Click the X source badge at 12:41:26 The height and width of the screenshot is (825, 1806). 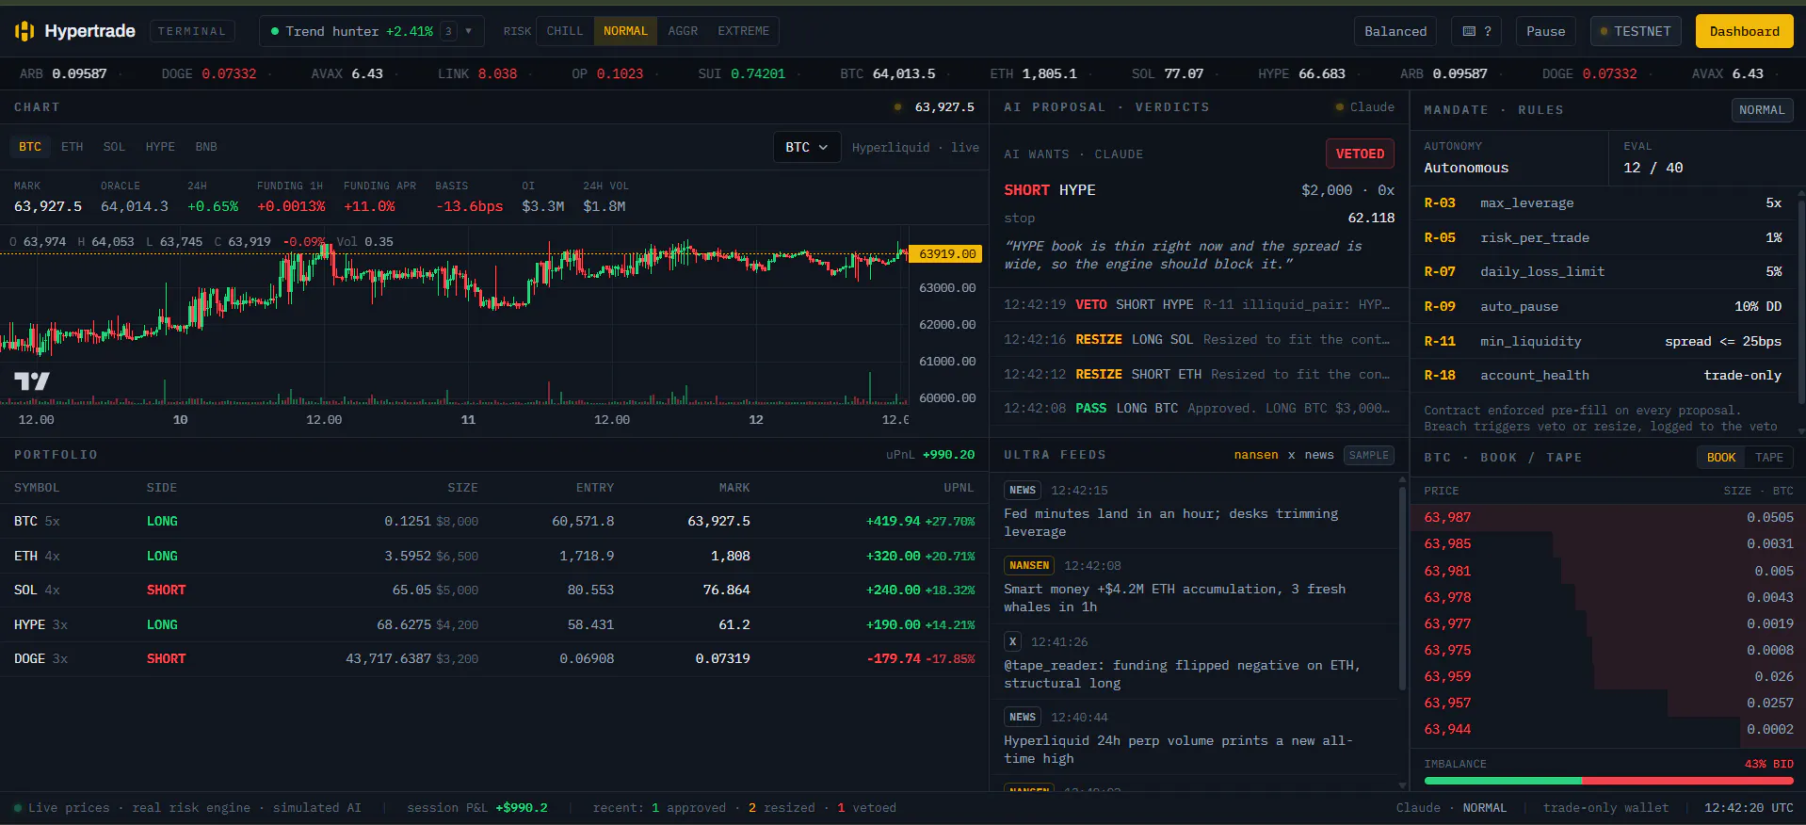click(1012, 641)
